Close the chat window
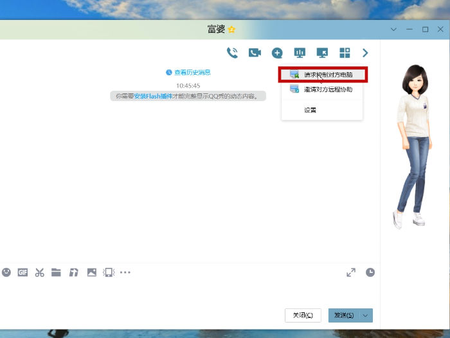Viewport: 450px width, 338px height. click(x=440, y=30)
